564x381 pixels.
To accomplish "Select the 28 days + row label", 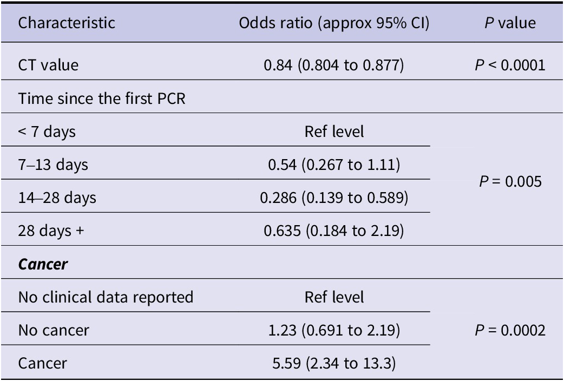I will (51, 231).
